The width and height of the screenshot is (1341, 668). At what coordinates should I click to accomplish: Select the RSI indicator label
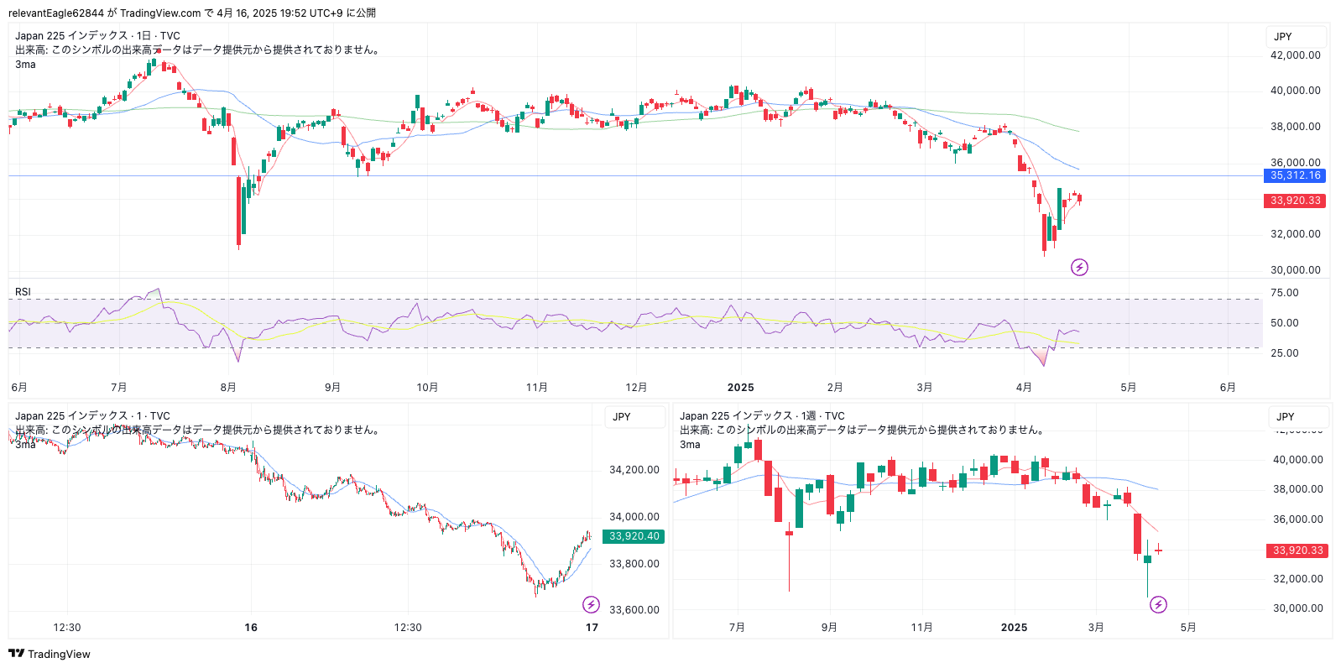[23, 292]
